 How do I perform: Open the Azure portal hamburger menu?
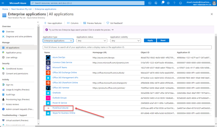point(3,3)
